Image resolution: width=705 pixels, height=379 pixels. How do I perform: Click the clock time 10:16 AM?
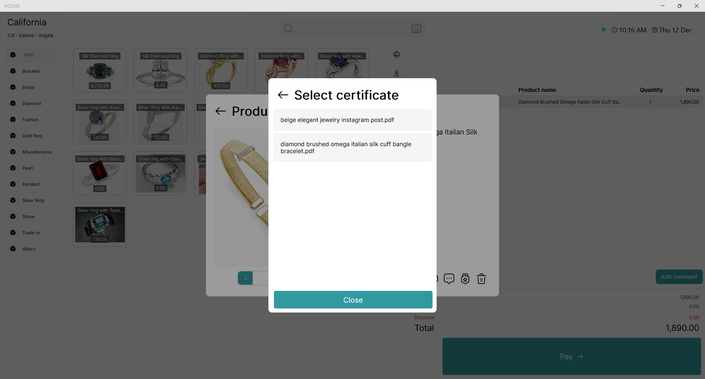tap(629, 30)
